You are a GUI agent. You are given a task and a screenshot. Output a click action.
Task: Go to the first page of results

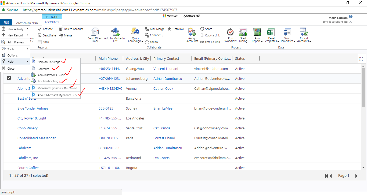tap(326, 176)
